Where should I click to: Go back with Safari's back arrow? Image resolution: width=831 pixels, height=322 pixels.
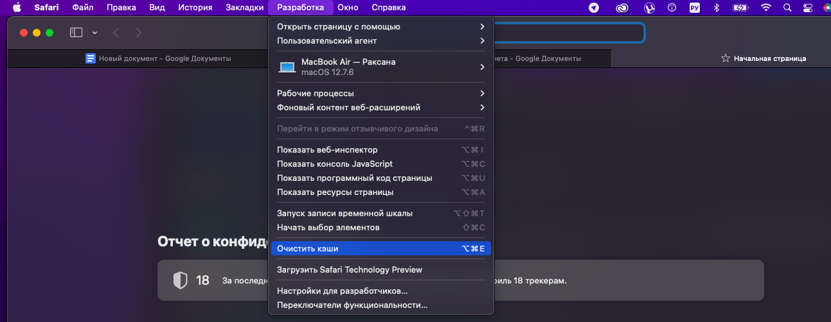click(116, 33)
